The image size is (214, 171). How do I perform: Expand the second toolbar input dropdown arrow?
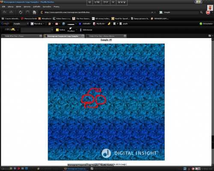point(52,30)
